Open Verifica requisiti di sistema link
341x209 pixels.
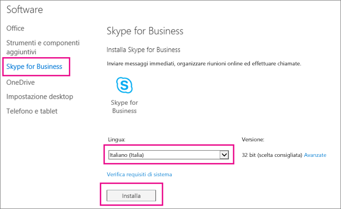click(139, 175)
